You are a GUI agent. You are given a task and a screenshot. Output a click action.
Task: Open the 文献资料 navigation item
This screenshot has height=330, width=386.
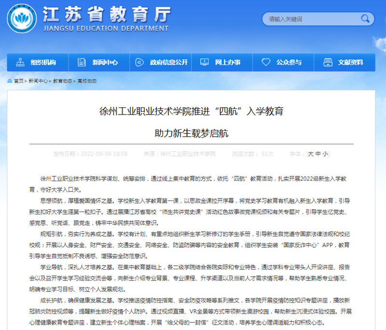point(351,62)
